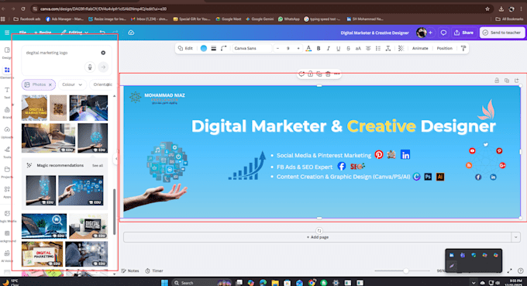
Task: Click the microphone voice search icon
Action: coord(90,67)
